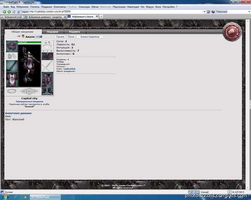This screenshot has width=251, height=200.
Task: Open the Настройки menu
Action: coord(169,7)
